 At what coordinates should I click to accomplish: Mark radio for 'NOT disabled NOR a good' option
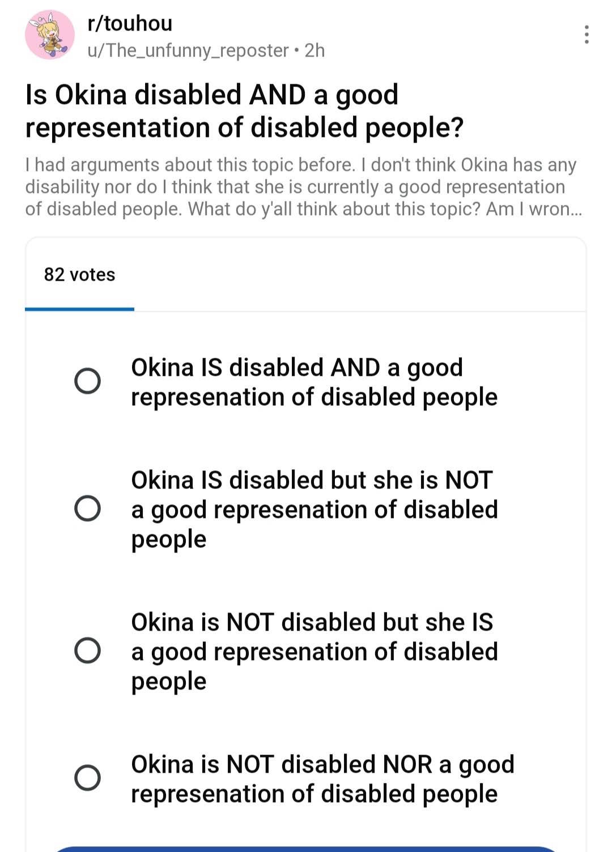[88, 778]
